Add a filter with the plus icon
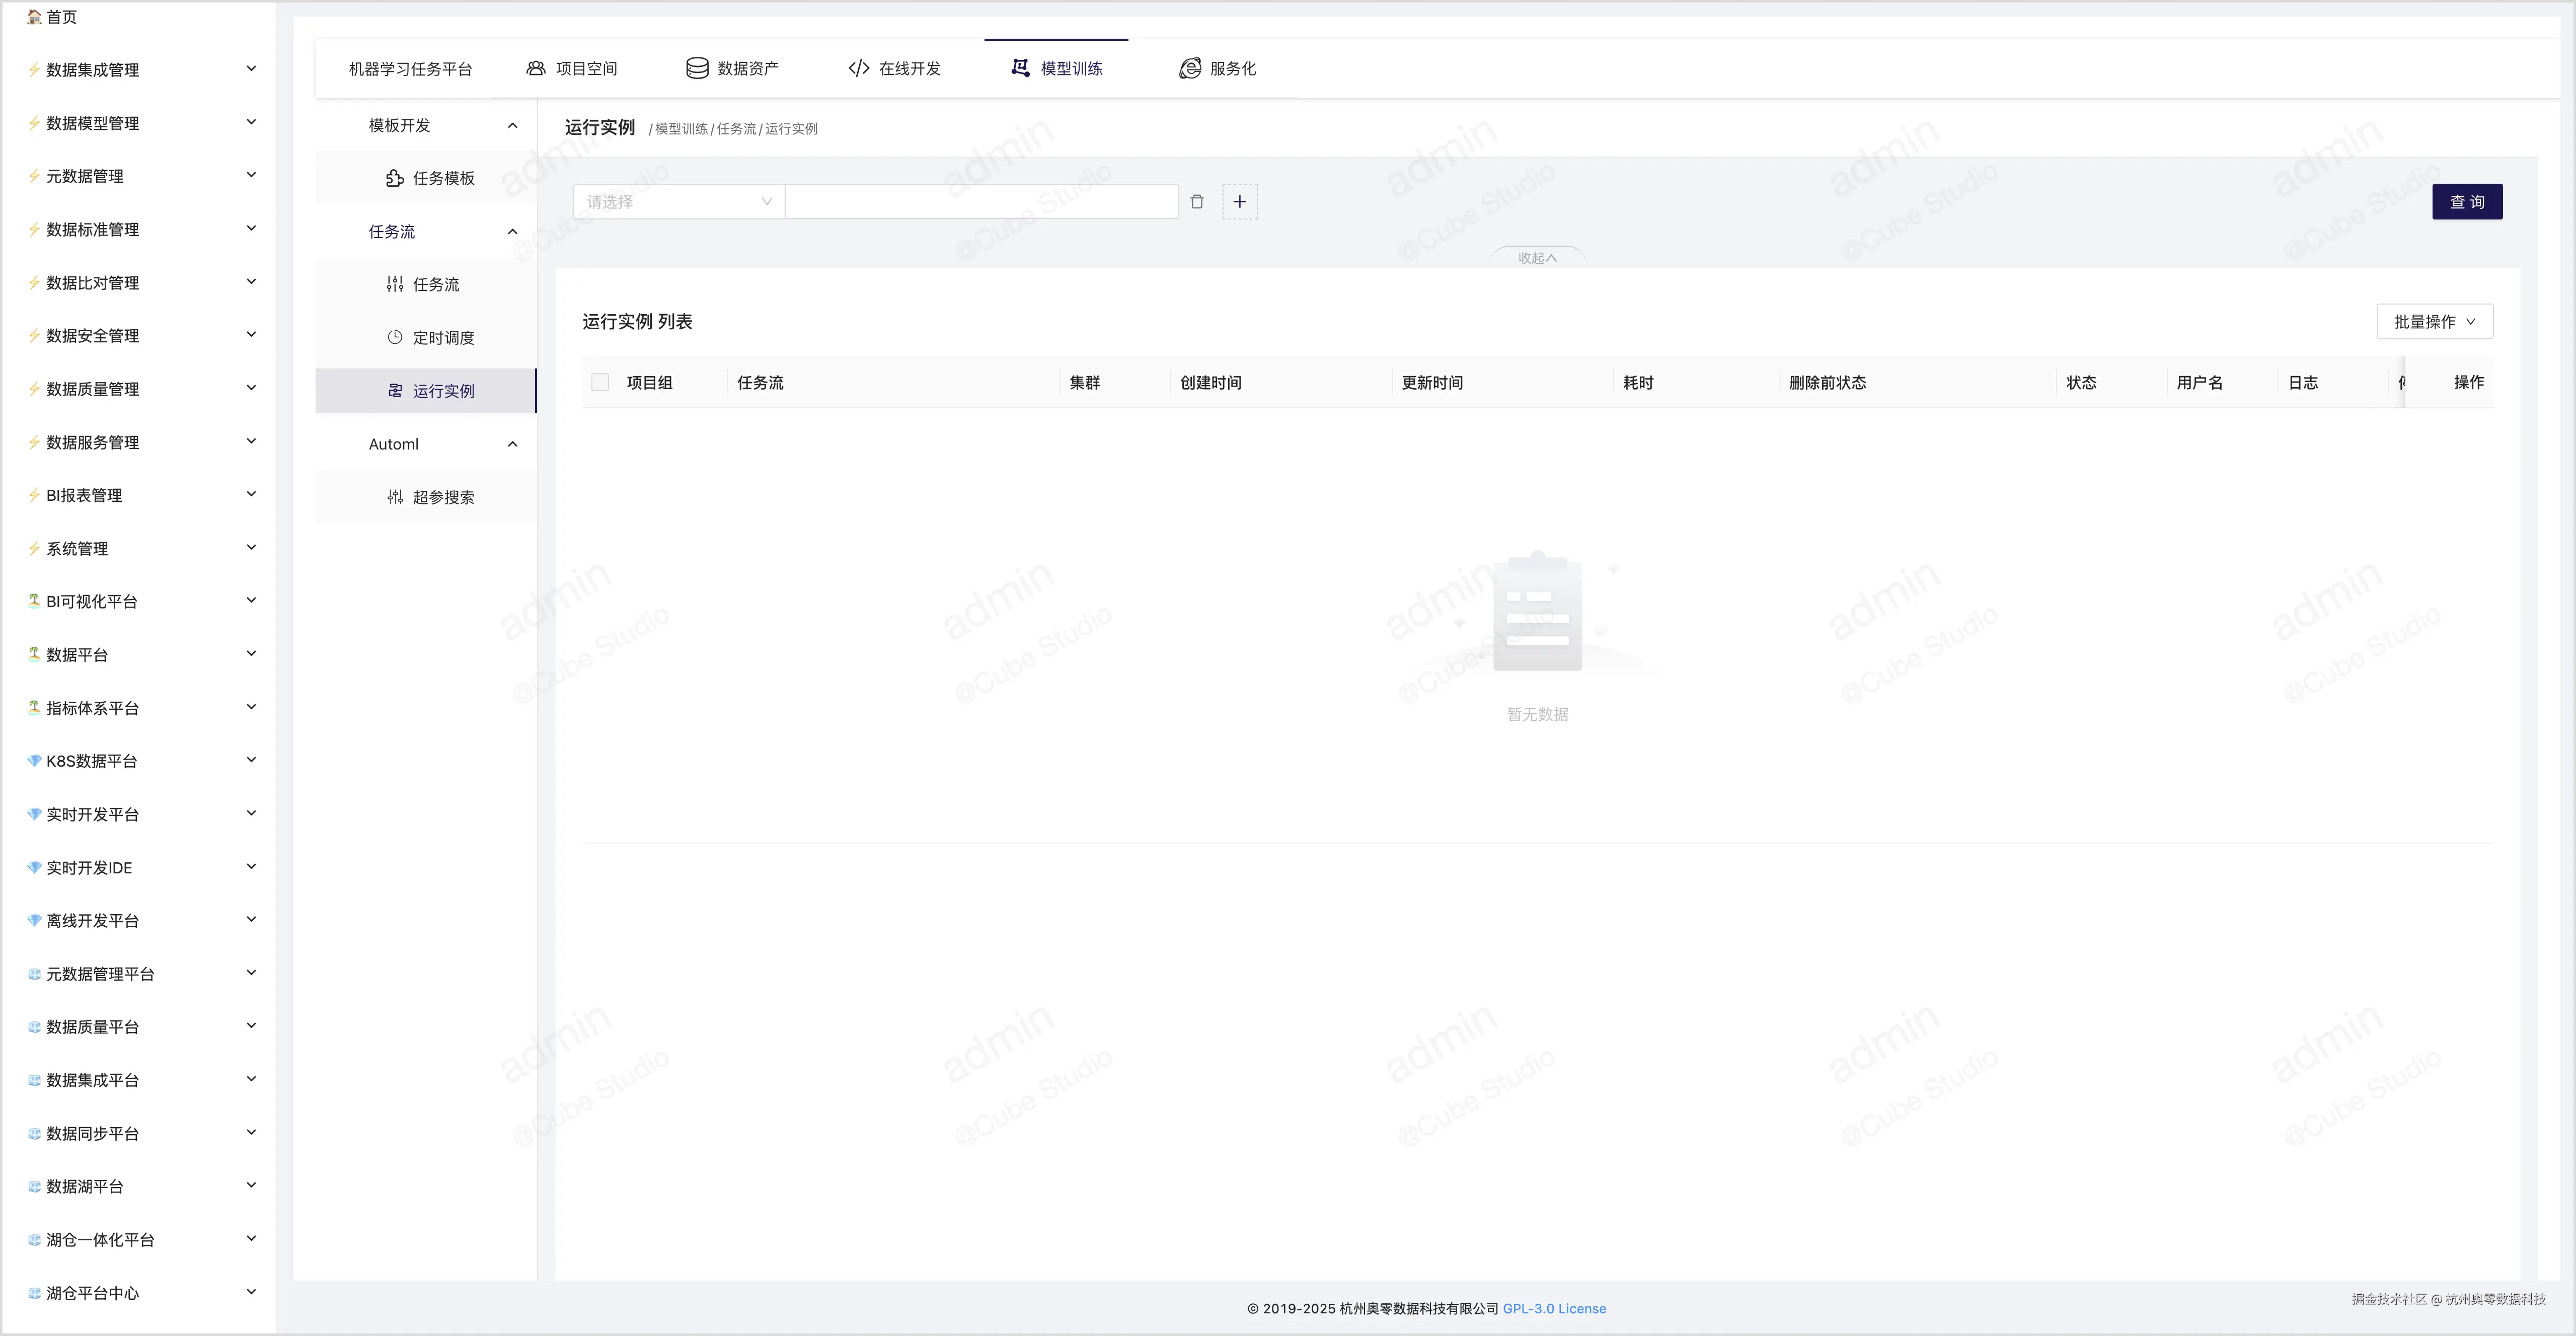Image resolution: width=2576 pixels, height=1336 pixels. tap(1239, 202)
